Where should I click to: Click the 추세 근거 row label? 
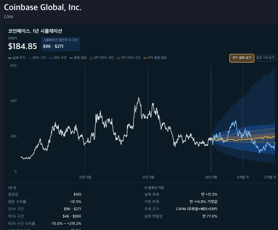click(x=152, y=209)
